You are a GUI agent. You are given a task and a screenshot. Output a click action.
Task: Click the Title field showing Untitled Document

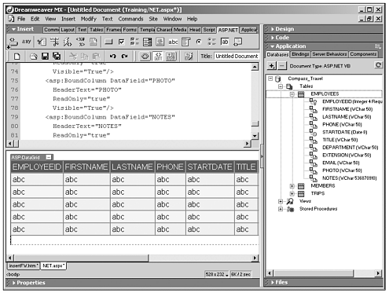237,56
